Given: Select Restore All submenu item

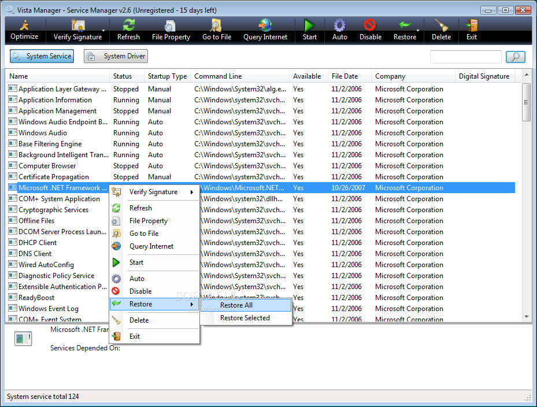Looking at the screenshot, I should coord(246,305).
